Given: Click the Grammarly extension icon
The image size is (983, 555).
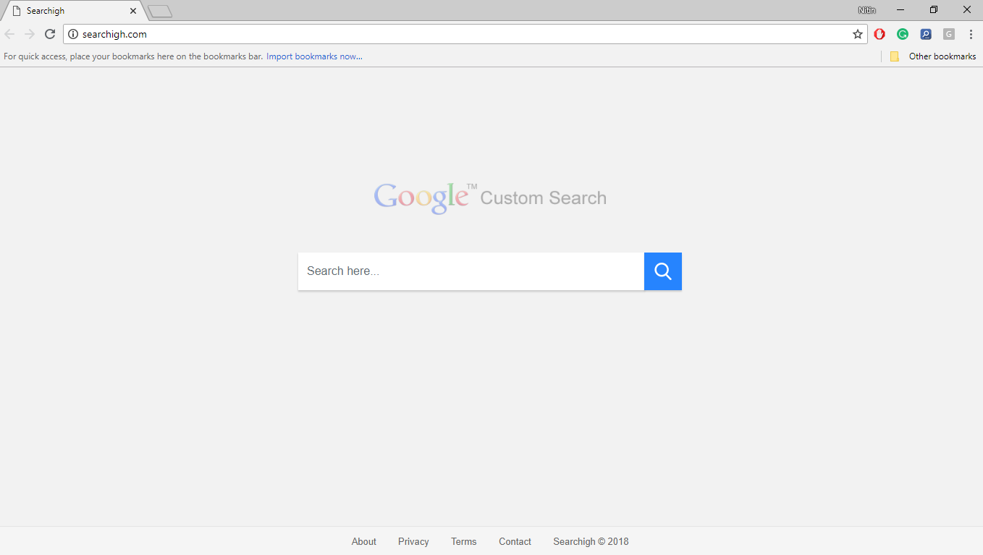Looking at the screenshot, I should [x=903, y=33].
